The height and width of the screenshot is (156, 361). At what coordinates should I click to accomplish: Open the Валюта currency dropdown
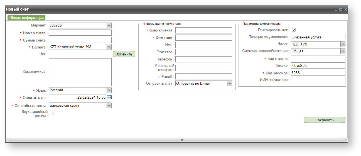tap(109, 47)
